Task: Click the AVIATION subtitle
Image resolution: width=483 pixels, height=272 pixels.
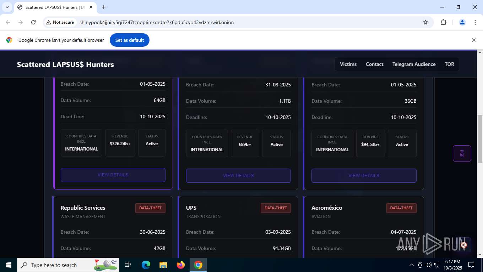Action: pyautogui.click(x=321, y=217)
